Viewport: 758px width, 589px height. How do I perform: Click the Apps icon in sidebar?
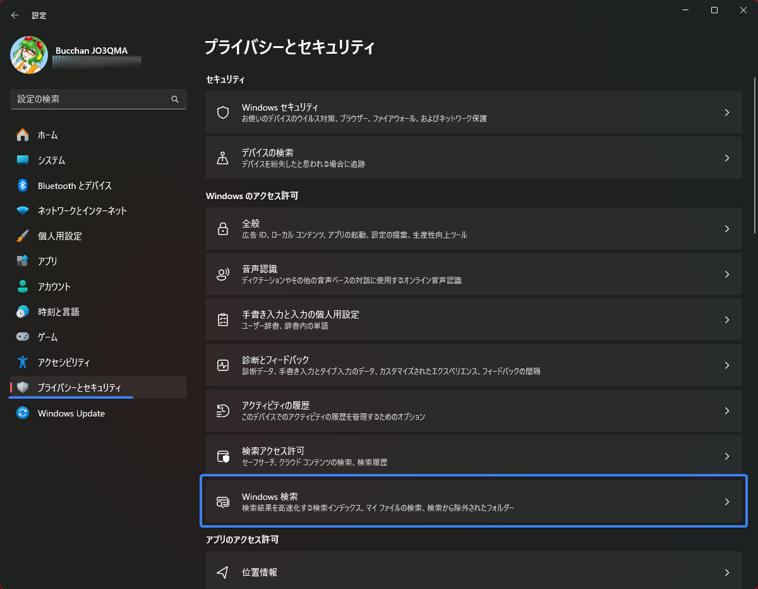[x=23, y=261]
